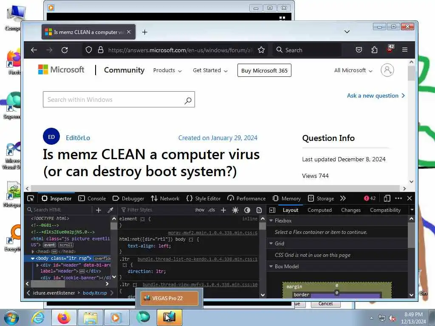
Task: Toggle the .cls class panel
Action: coord(212,210)
